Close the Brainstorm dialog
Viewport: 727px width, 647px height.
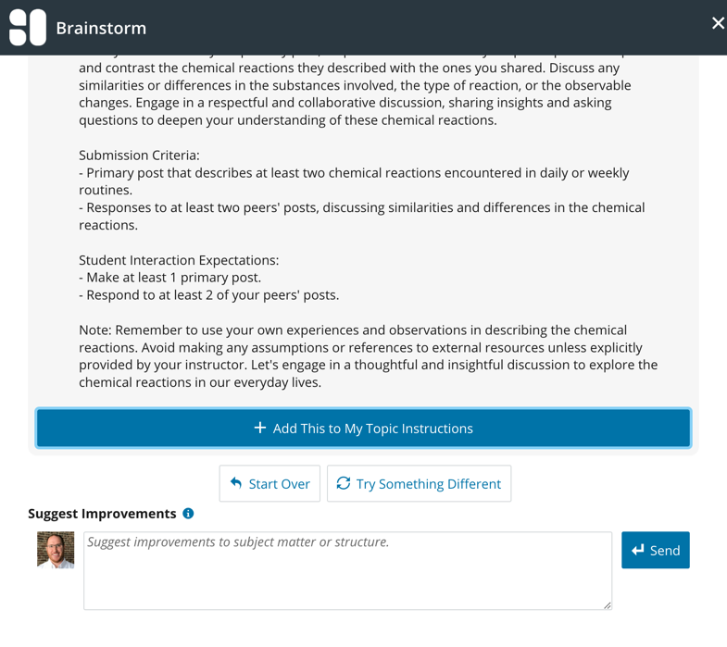[718, 23]
